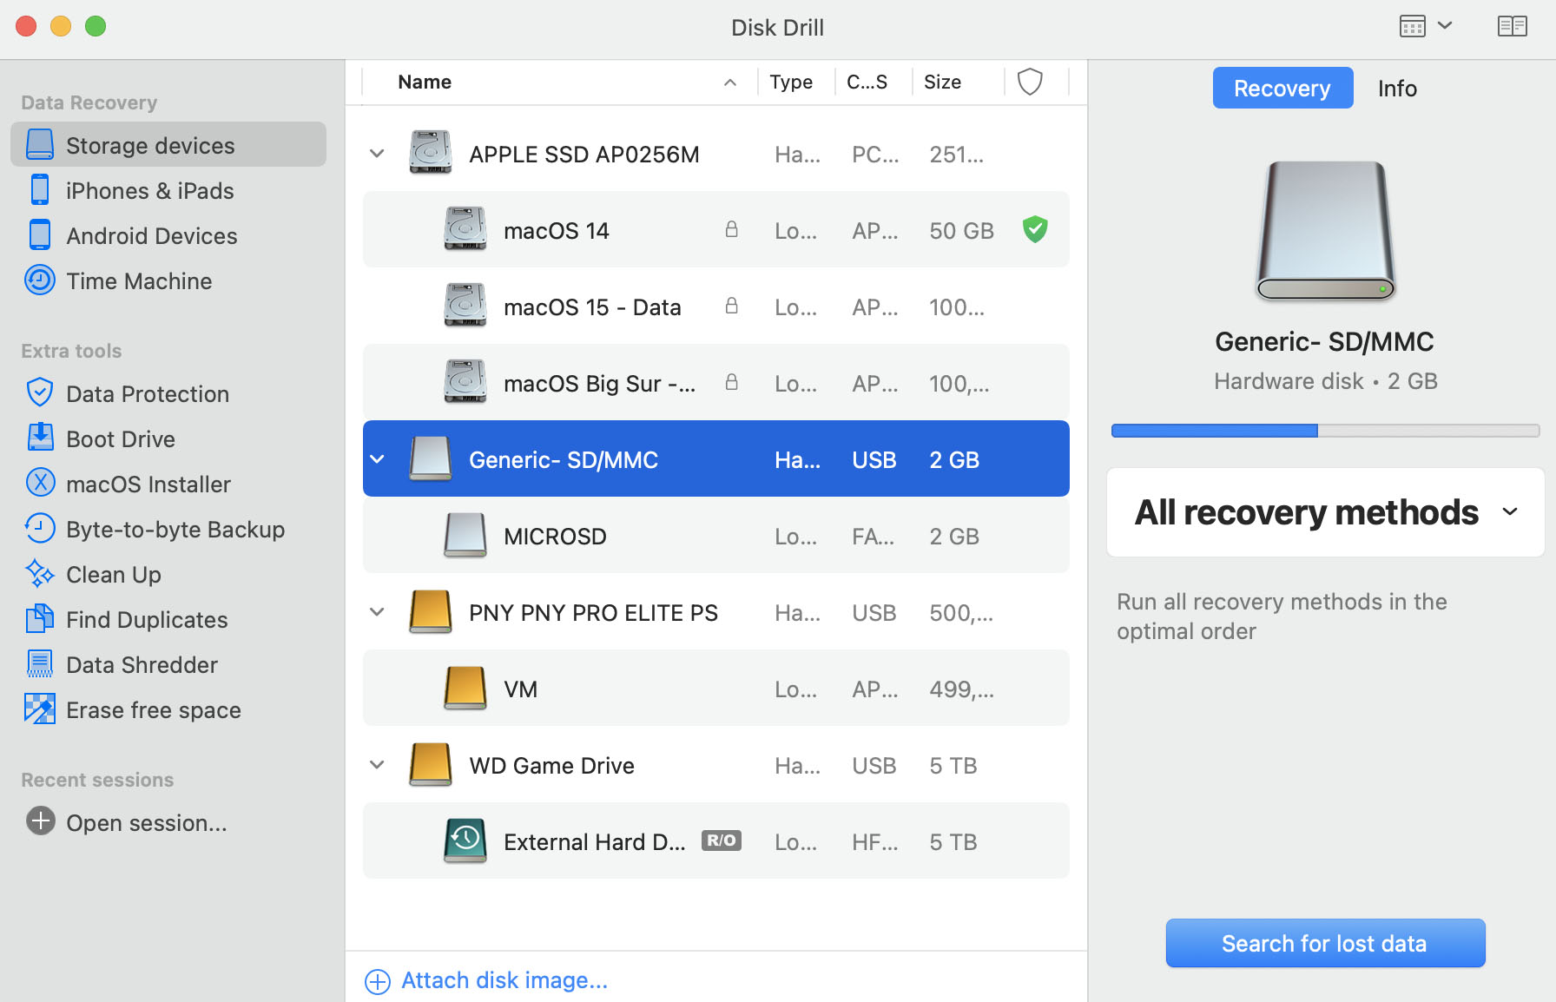The height and width of the screenshot is (1002, 1556).
Task: Open iPhones & iPads recovery section
Action: (40, 189)
